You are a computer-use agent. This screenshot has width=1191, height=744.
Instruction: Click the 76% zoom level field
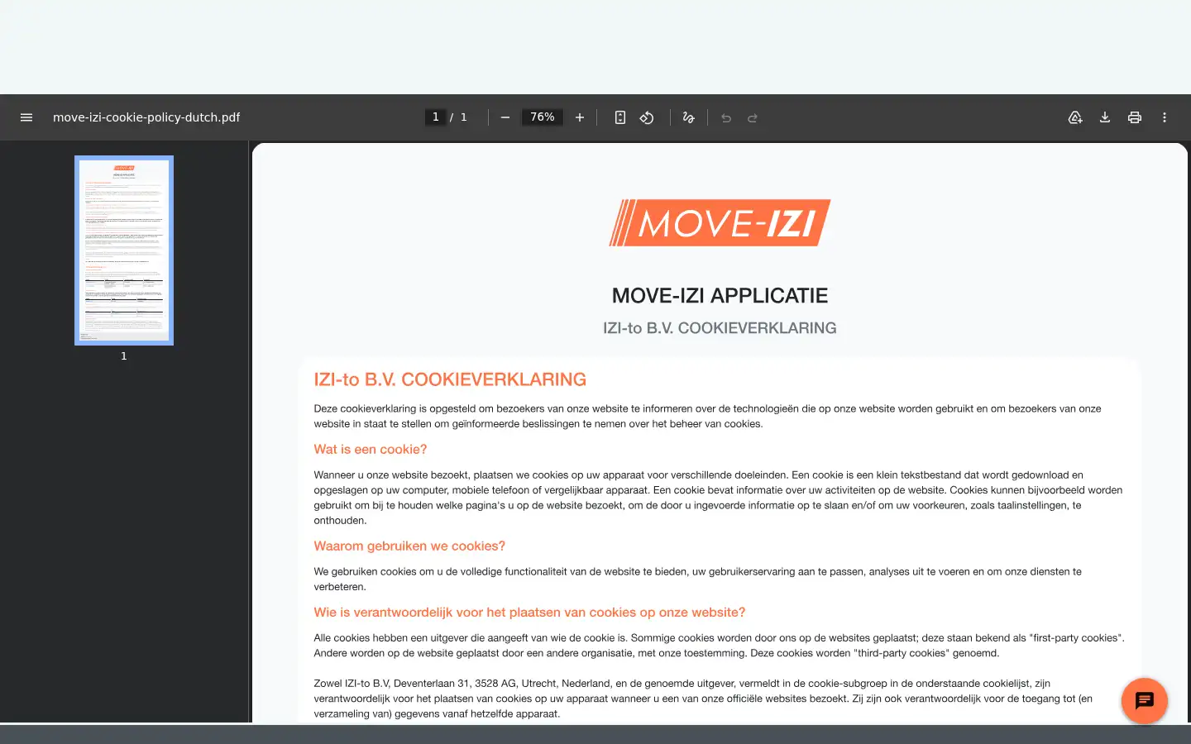(x=543, y=117)
